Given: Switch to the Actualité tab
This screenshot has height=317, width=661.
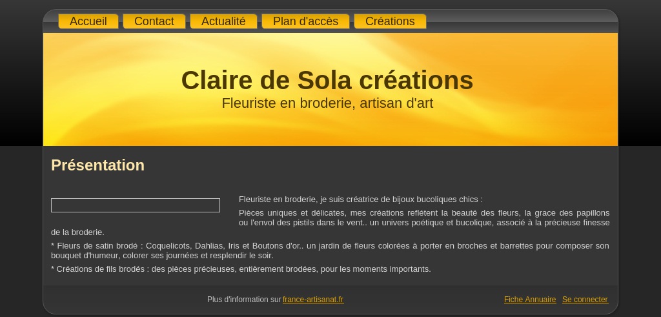Looking at the screenshot, I should [223, 21].
